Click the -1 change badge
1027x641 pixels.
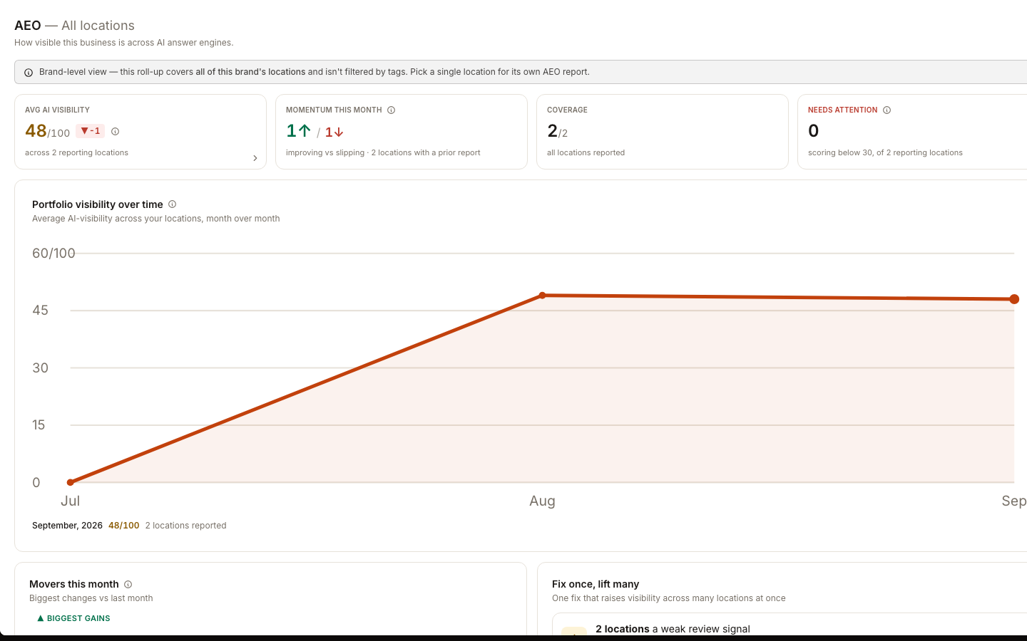click(91, 131)
